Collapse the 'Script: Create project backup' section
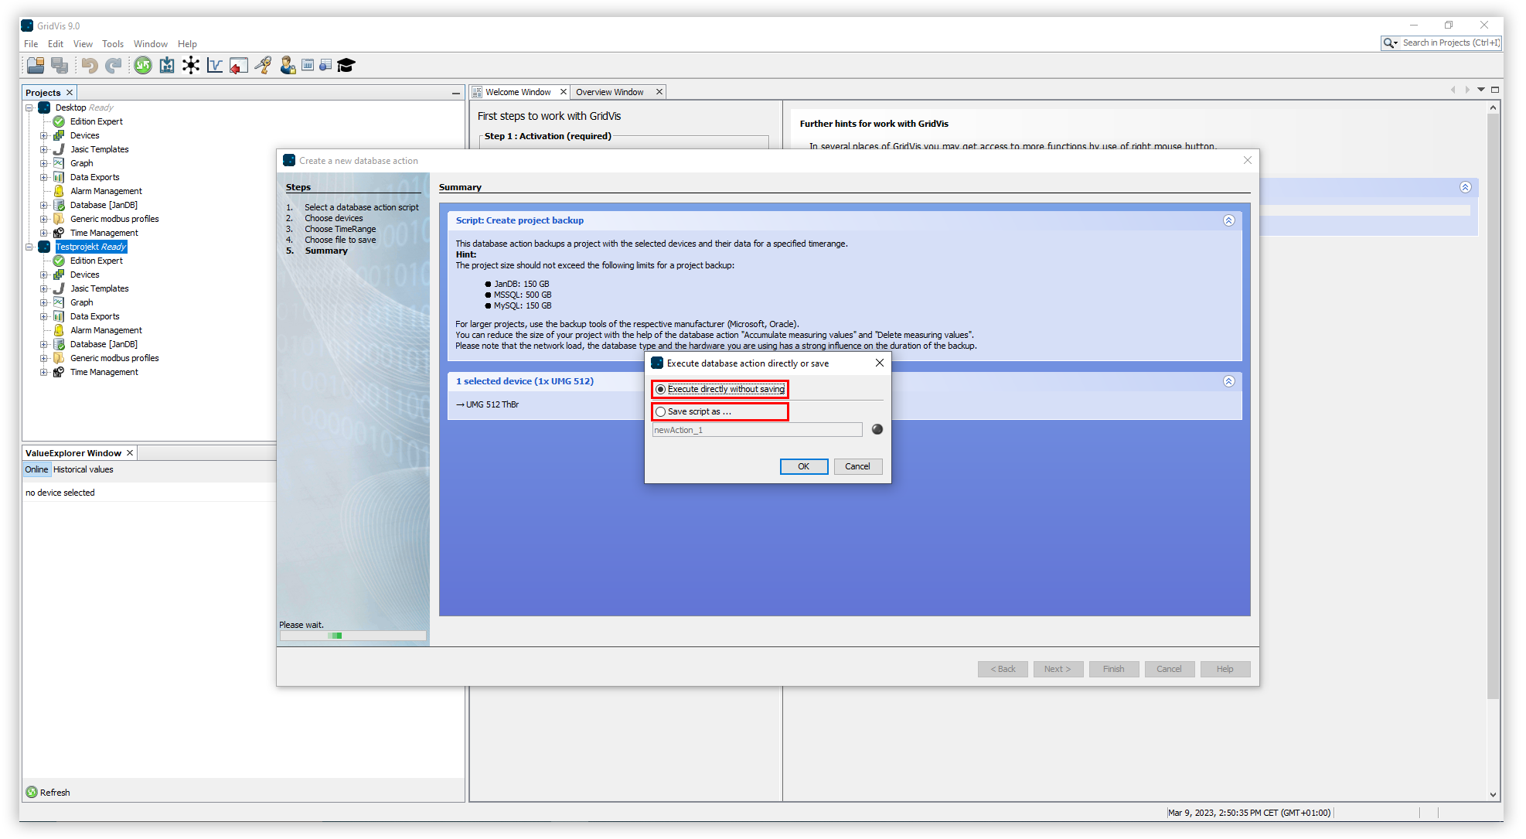 pos(1228,220)
